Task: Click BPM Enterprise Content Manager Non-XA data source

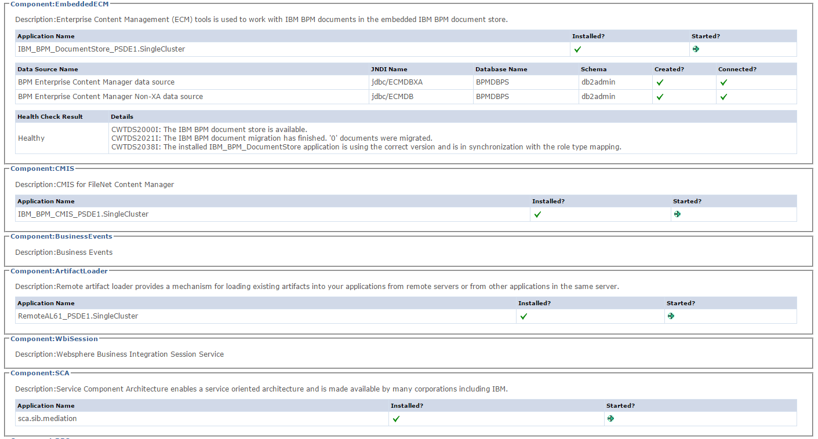Action: 110,97
